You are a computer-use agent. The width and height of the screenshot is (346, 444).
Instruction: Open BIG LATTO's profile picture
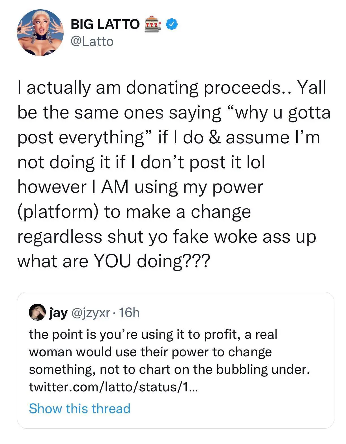point(41,33)
